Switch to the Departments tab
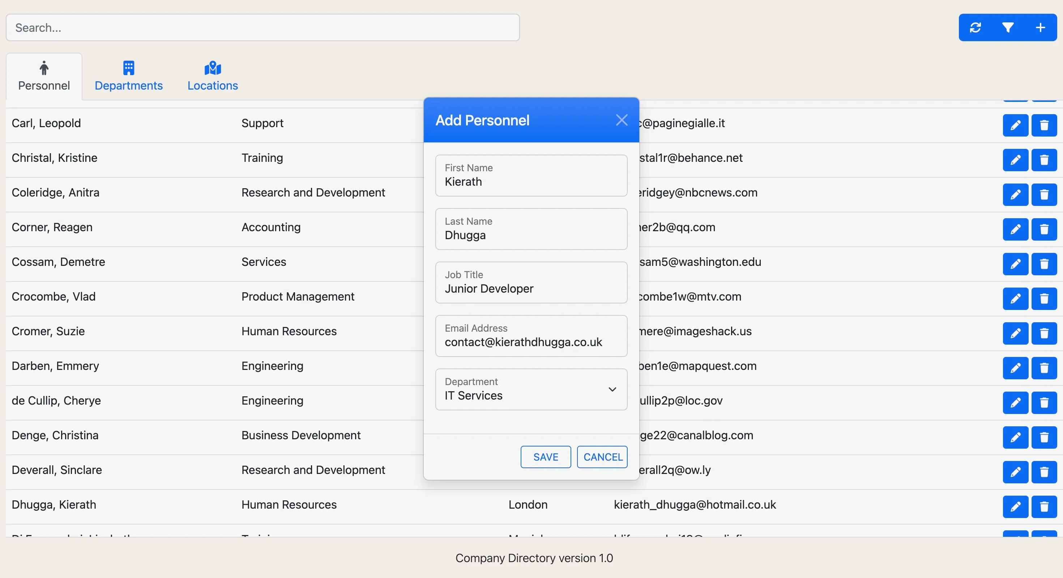 point(129,76)
